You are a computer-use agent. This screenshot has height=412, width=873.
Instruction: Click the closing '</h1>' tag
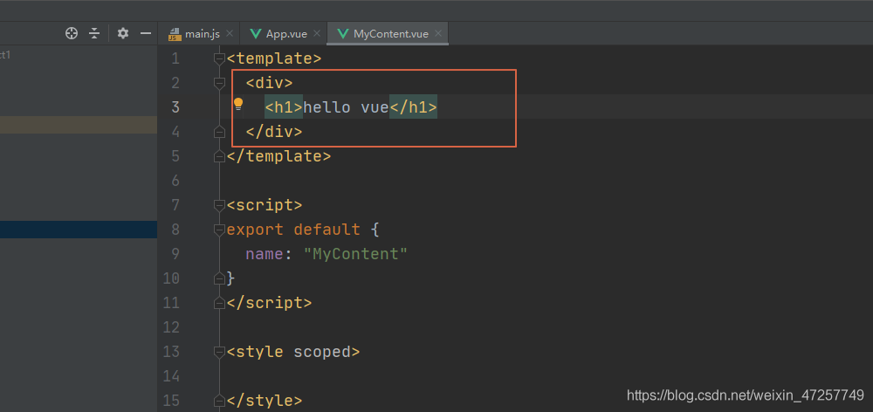(x=413, y=107)
